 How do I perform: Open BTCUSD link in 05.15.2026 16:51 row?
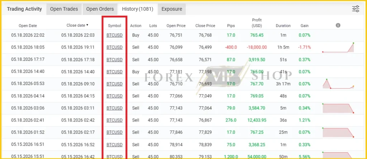[x=114, y=144]
